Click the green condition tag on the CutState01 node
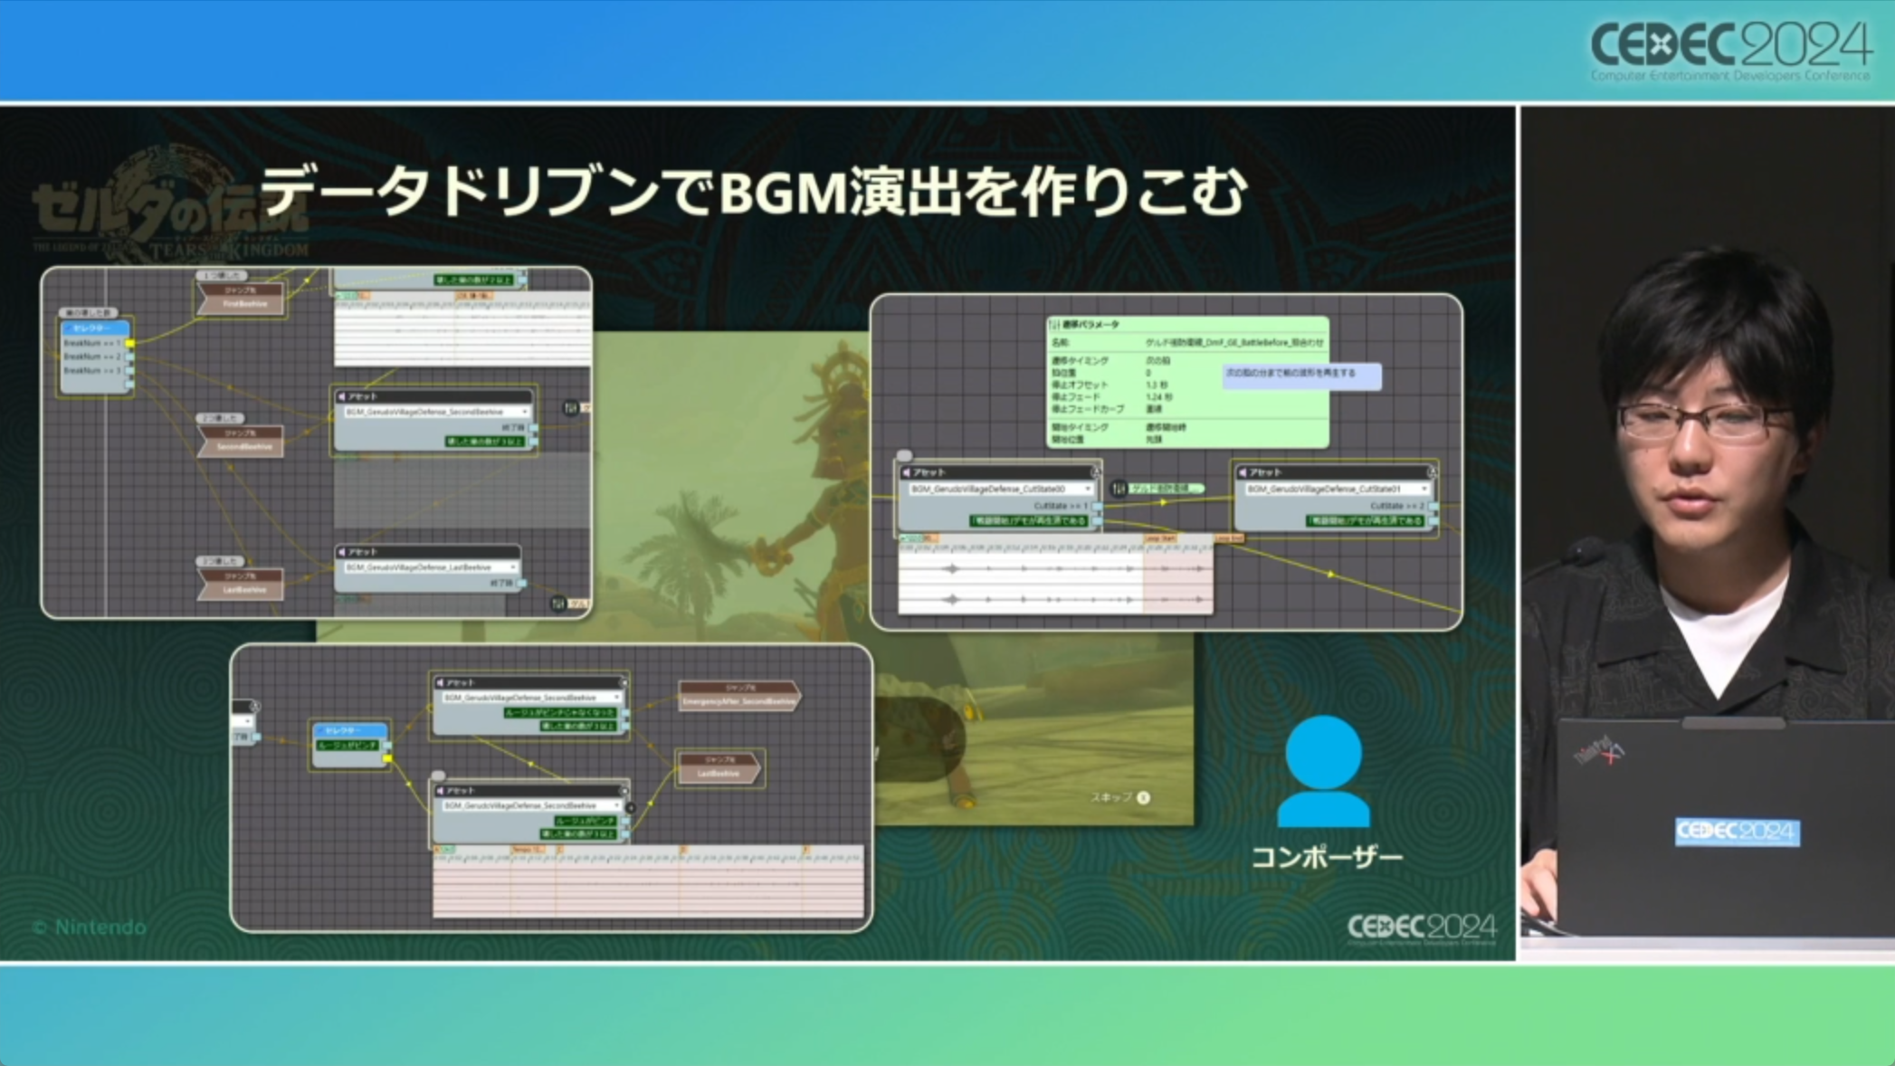Screen dimensions: 1895x1066 click(1366, 521)
